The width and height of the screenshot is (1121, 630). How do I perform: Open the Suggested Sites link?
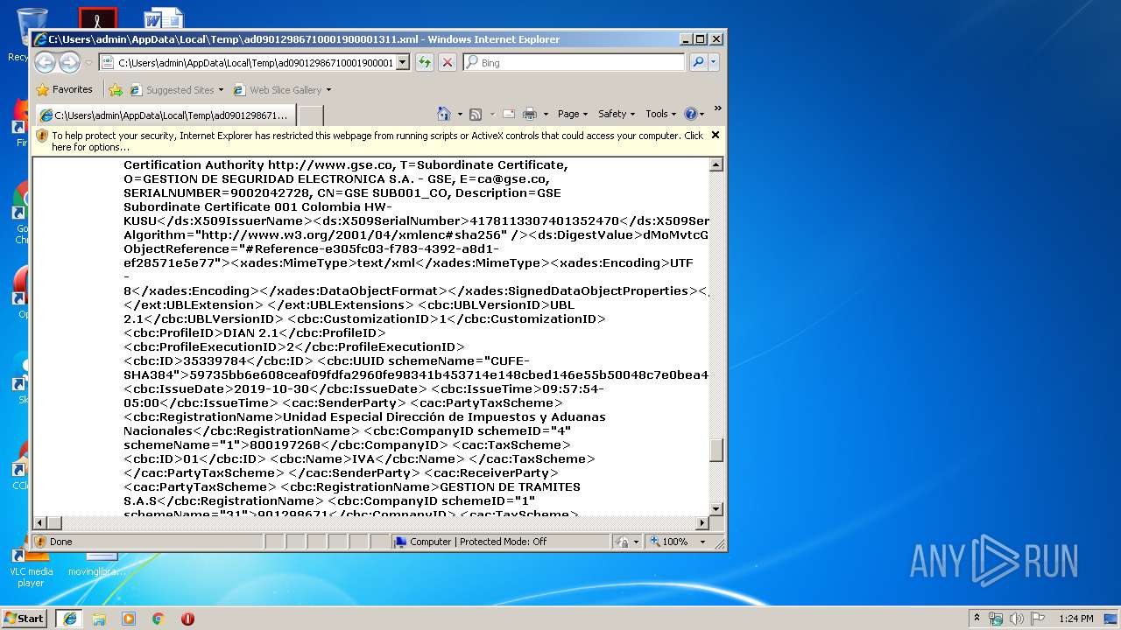(x=176, y=89)
